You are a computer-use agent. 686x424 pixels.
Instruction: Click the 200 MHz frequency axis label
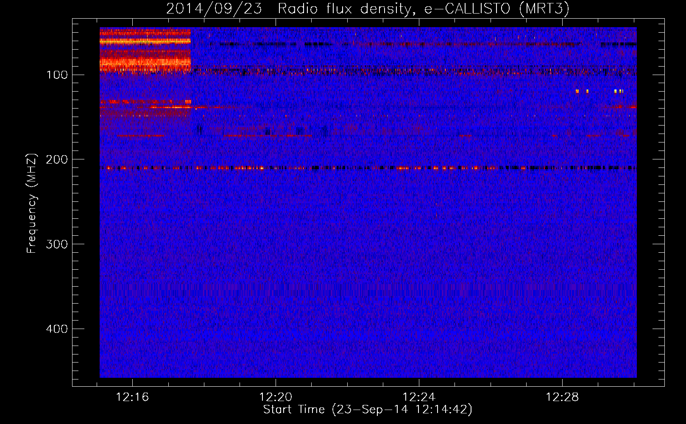click(x=57, y=159)
